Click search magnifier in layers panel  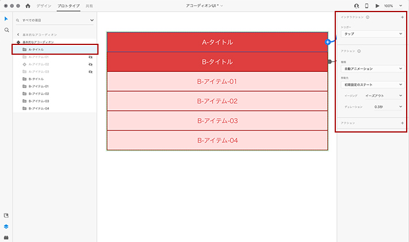pyautogui.click(x=17, y=20)
